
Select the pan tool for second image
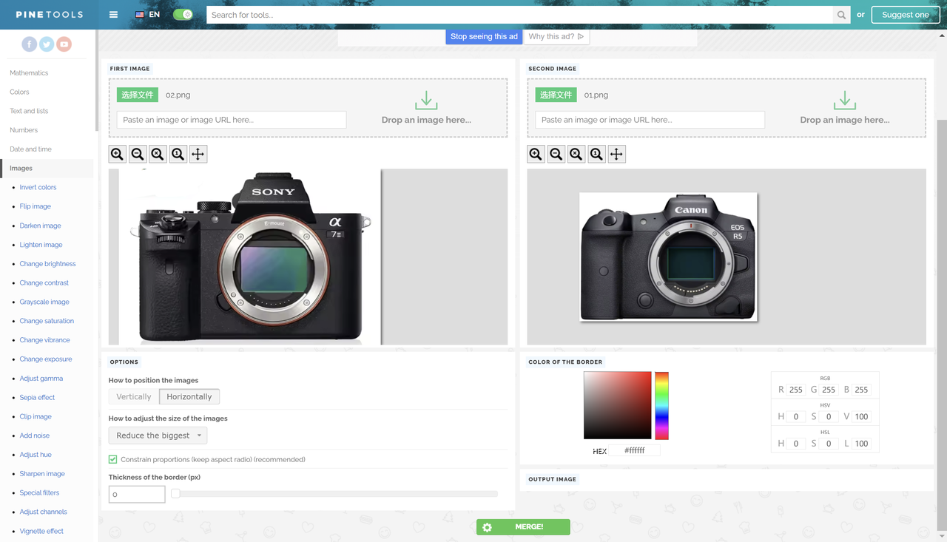tap(616, 154)
